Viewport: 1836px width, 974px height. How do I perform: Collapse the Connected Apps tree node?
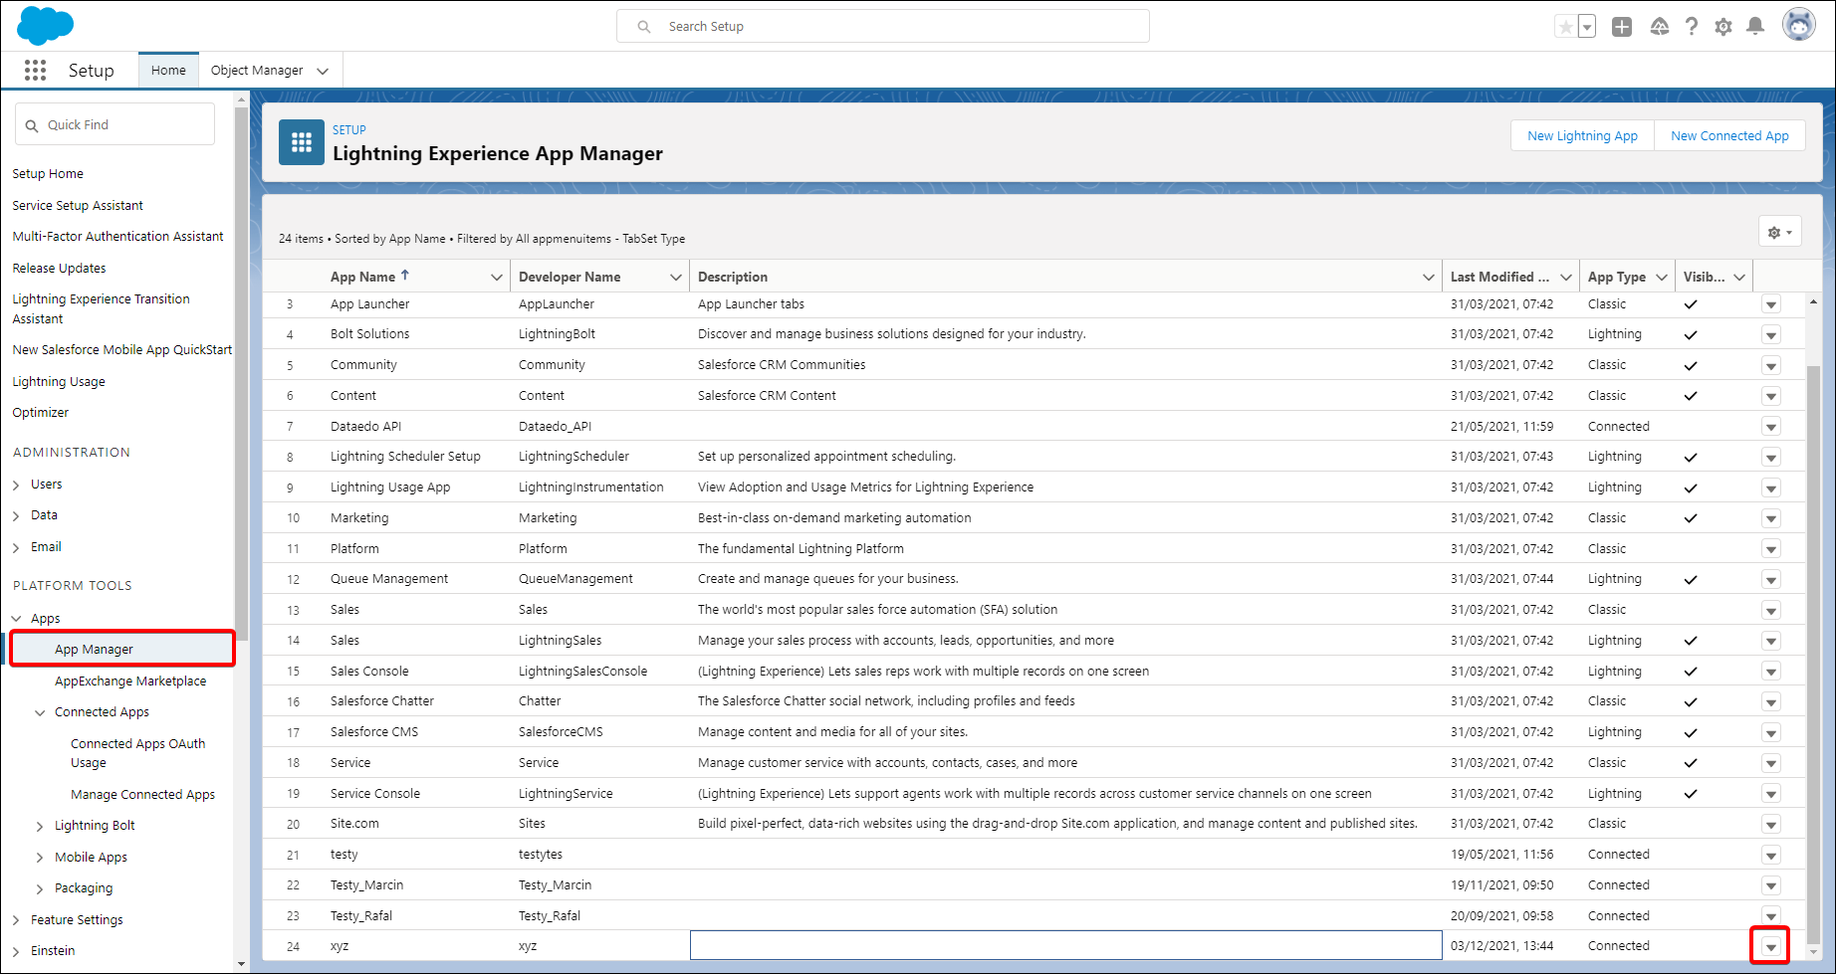[40, 712]
